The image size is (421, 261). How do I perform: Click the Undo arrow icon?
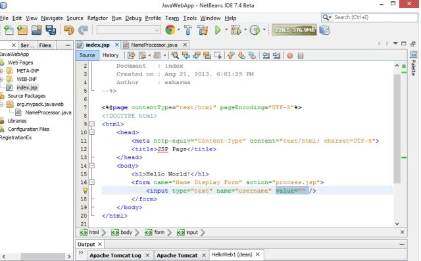(69, 30)
